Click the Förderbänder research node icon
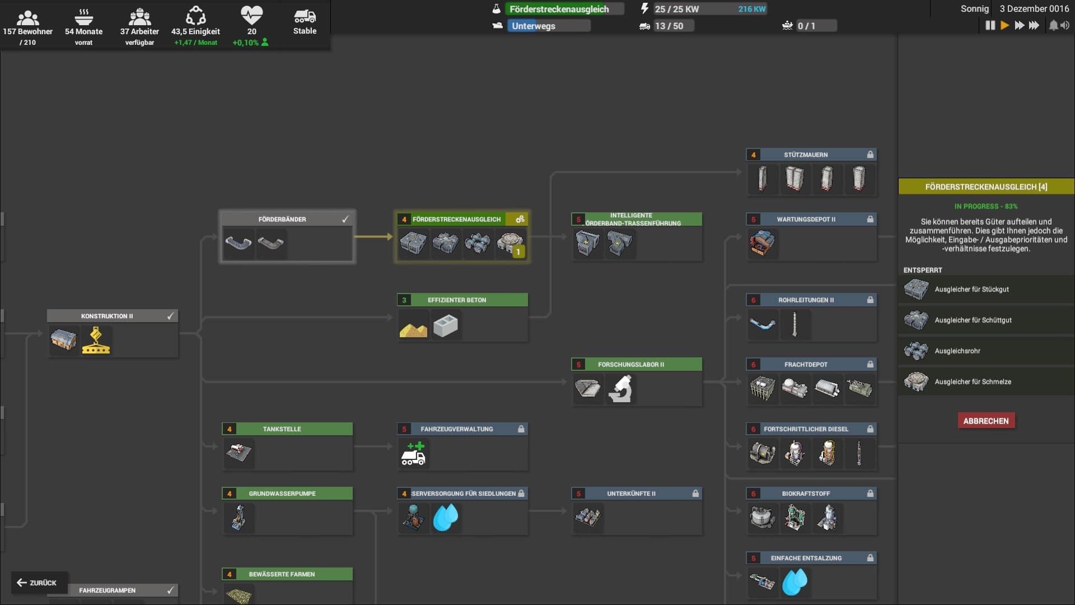1075x605 pixels. pyautogui.click(x=240, y=243)
